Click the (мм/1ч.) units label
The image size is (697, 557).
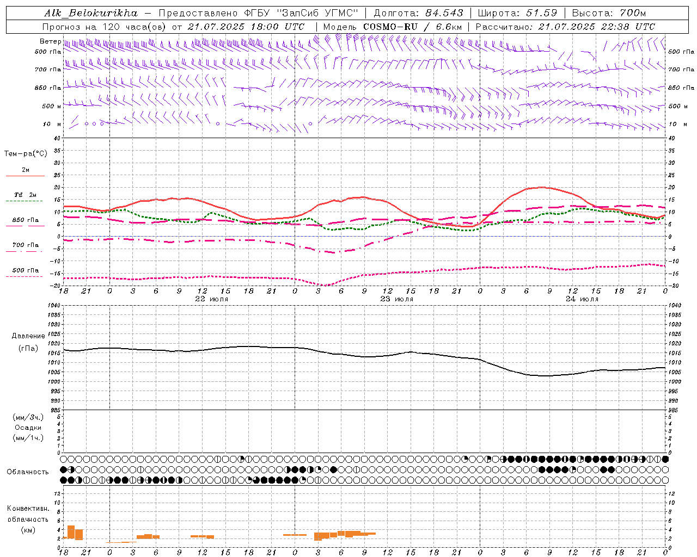click(28, 438)
